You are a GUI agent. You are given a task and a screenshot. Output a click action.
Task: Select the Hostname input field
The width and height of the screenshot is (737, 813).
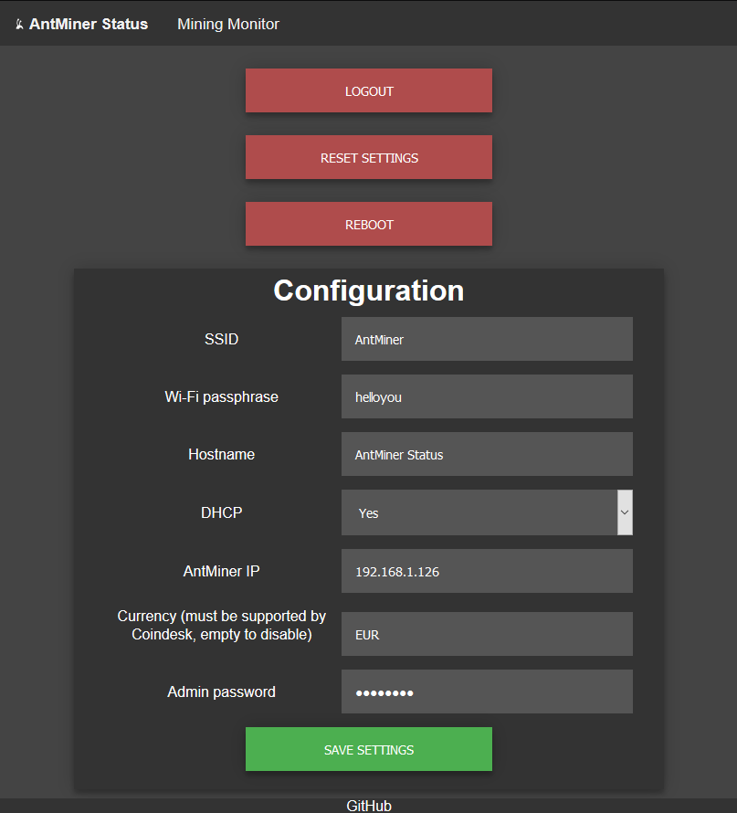click(487, 454)
